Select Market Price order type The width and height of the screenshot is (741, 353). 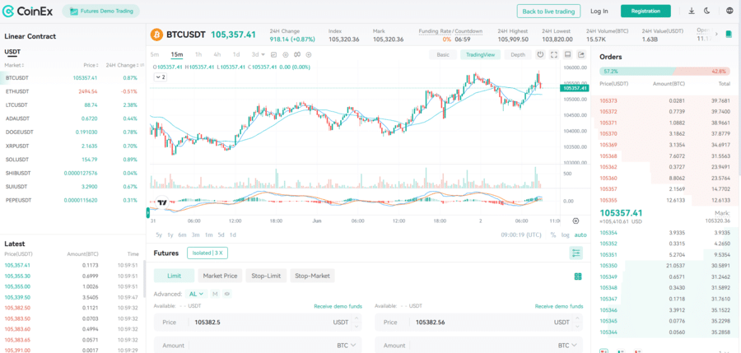point(220,276)
